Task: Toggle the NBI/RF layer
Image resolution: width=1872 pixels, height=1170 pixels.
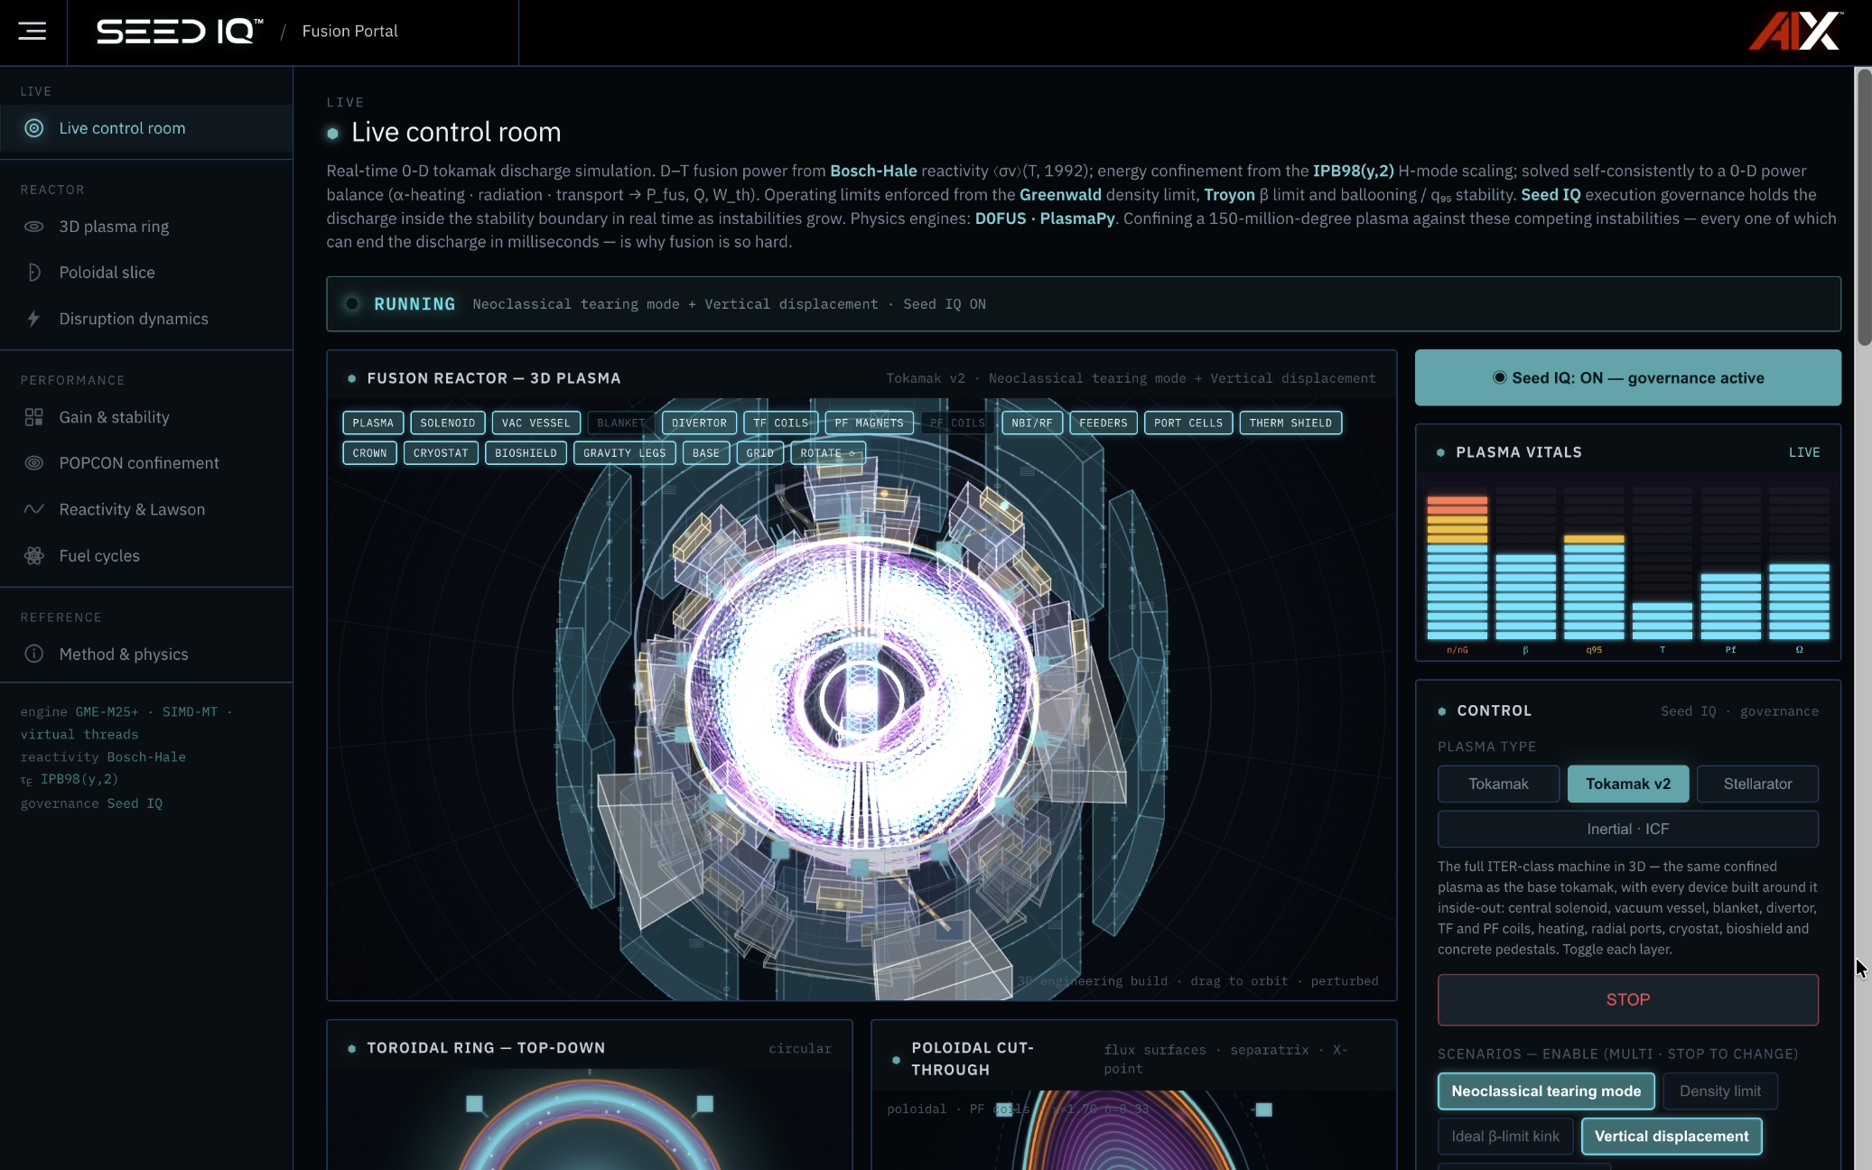Action: coord(1032,422)
